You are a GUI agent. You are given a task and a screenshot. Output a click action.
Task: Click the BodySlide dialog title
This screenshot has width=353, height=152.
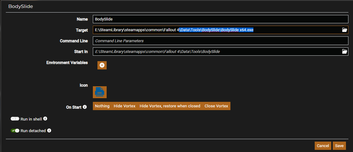point(21,6)
